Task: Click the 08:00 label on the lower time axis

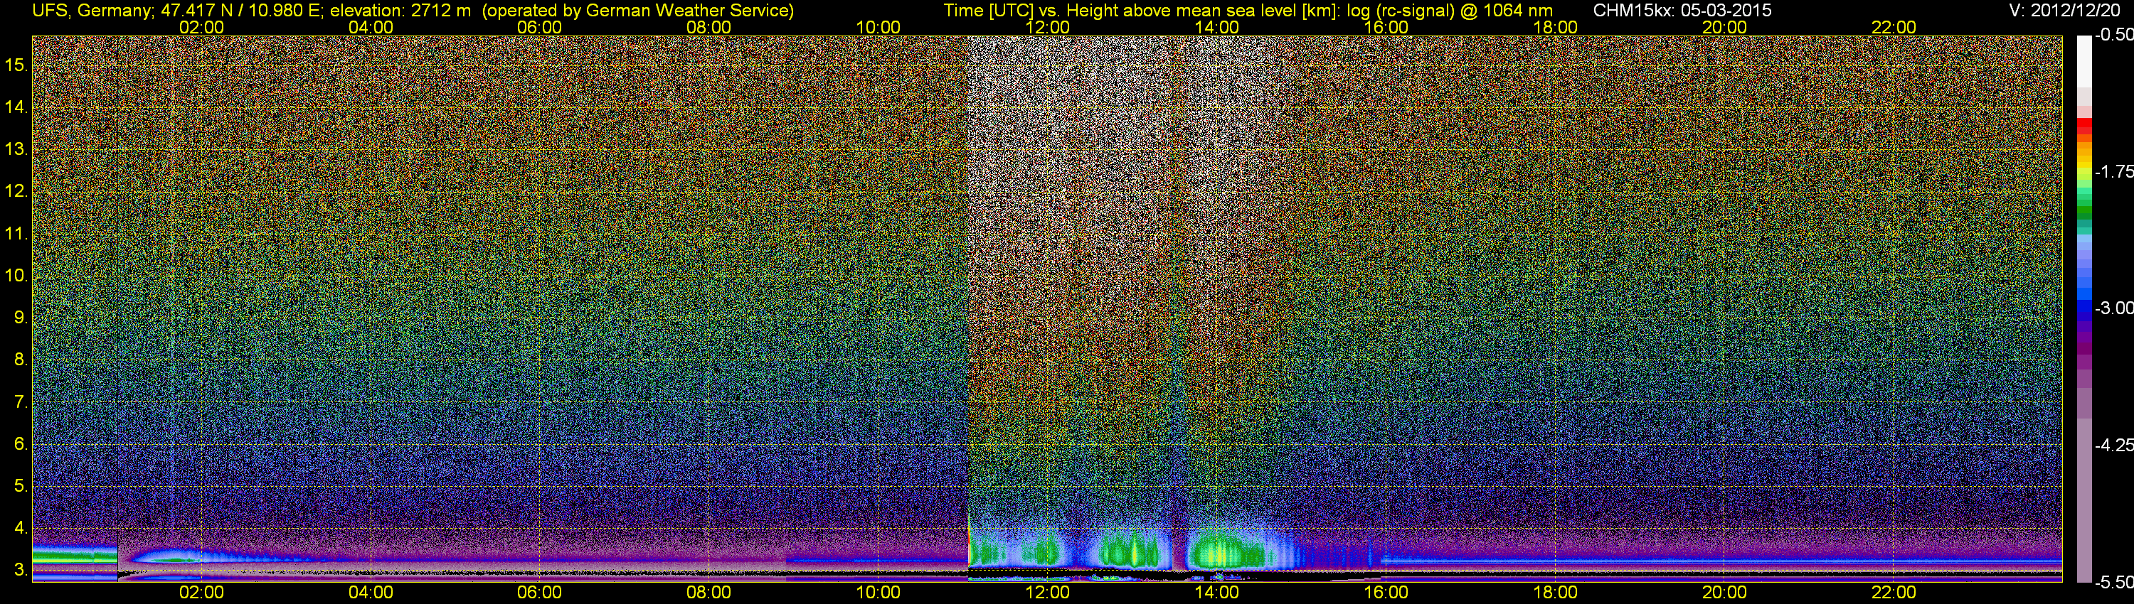Action: 709,593
